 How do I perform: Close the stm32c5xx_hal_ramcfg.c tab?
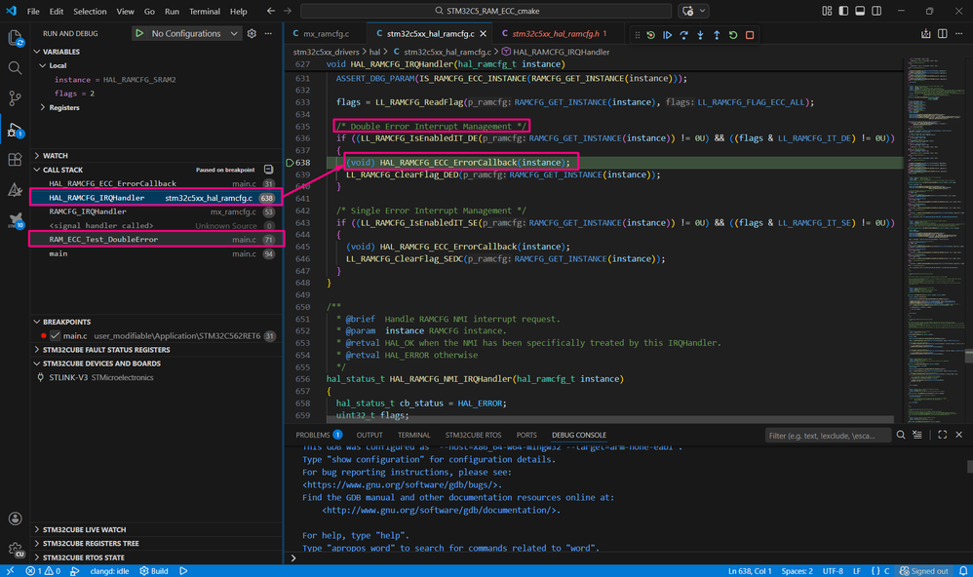coord(483,33)
